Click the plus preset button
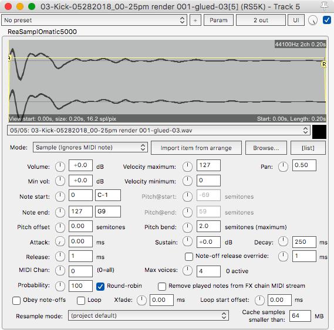This screenshot has height=330, width=334. (195, 20)
